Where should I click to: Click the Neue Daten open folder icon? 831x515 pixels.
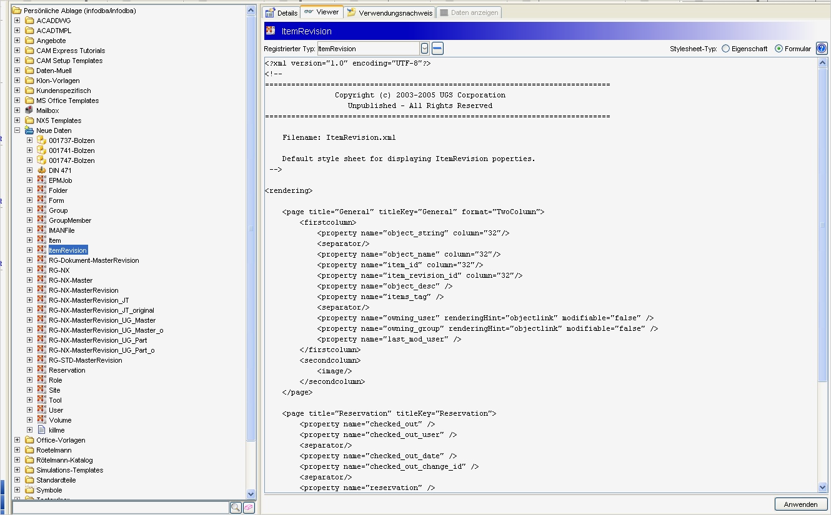click(x=29, y=130)
